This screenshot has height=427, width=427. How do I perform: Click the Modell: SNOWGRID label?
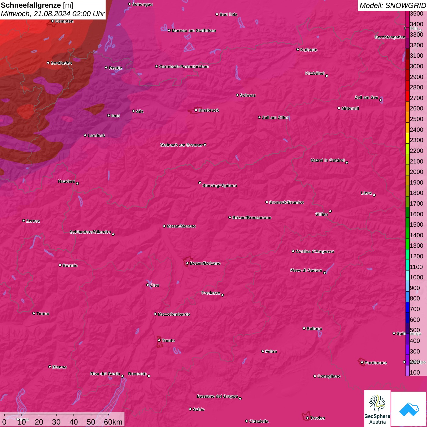[x=392, y=5]
